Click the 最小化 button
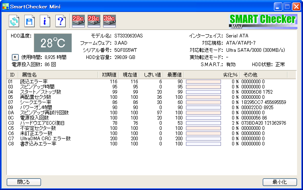Viewport: 303px width, 190px height. click(x=280, y=182)
